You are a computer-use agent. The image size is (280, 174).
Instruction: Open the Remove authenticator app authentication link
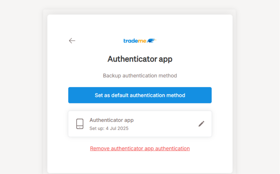click(x=140, y=148)
